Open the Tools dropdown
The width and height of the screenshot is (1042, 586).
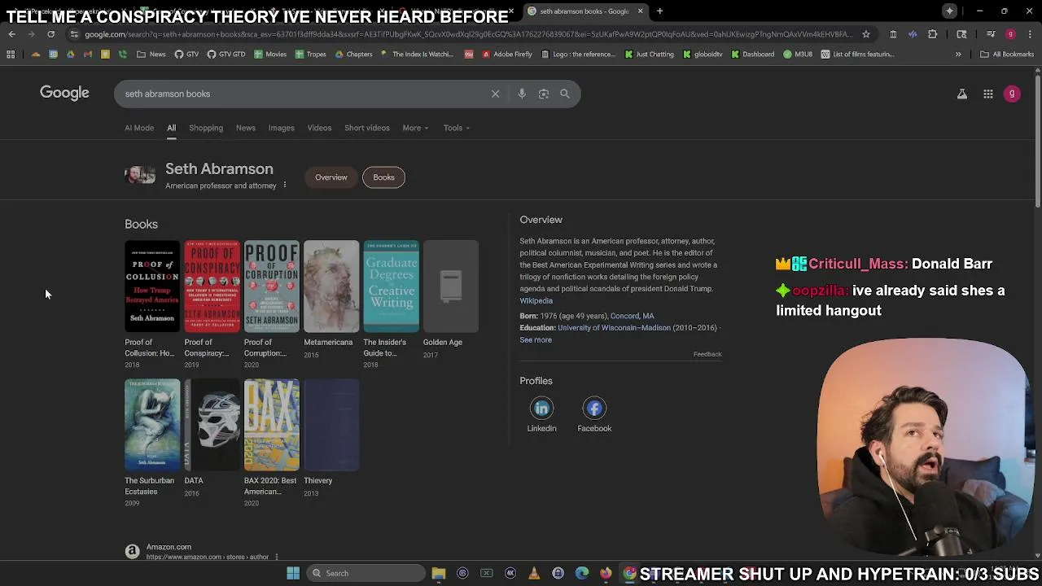coord(457,128)
